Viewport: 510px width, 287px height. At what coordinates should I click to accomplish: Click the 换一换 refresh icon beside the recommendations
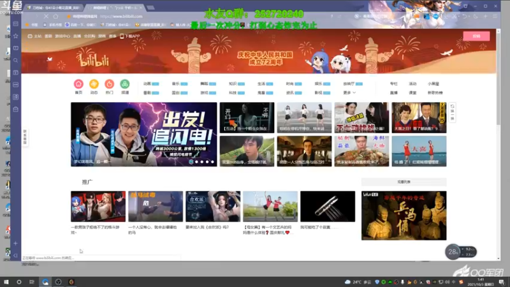[x=452, y=113]
